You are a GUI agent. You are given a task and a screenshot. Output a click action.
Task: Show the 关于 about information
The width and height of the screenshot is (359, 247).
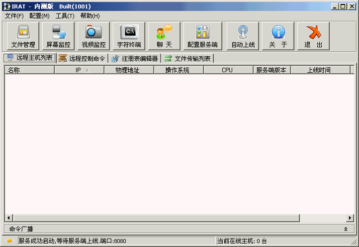pos(278,36)
